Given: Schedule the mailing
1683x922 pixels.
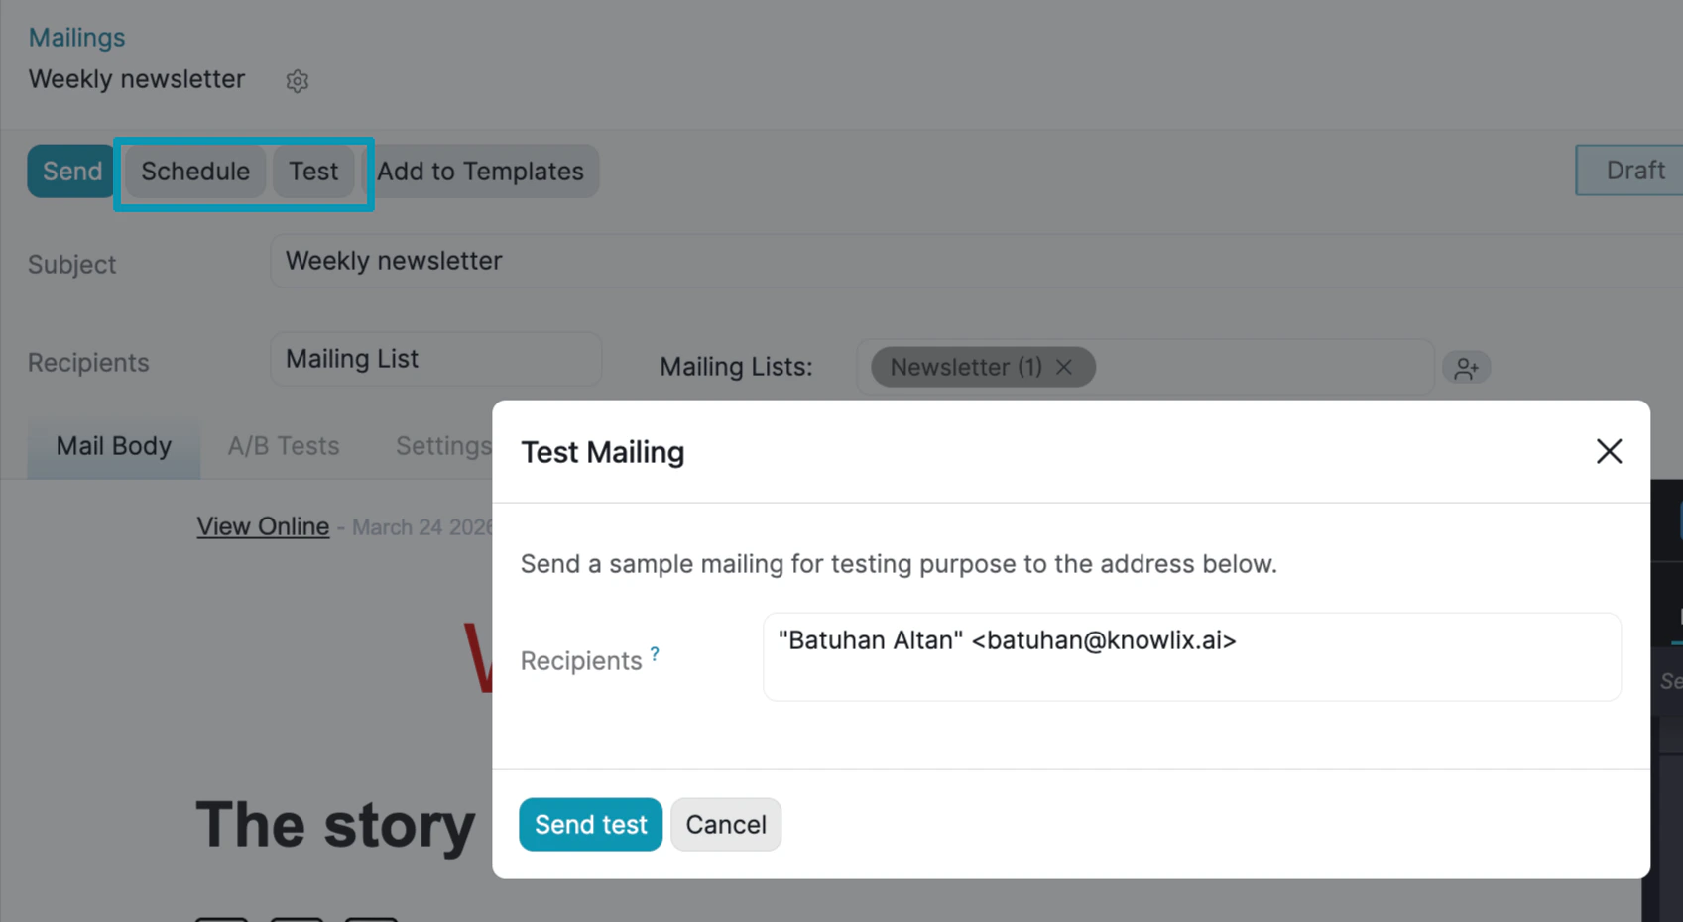Looking at the screenshot, I should pyautogui.click(x=194, y=171).
